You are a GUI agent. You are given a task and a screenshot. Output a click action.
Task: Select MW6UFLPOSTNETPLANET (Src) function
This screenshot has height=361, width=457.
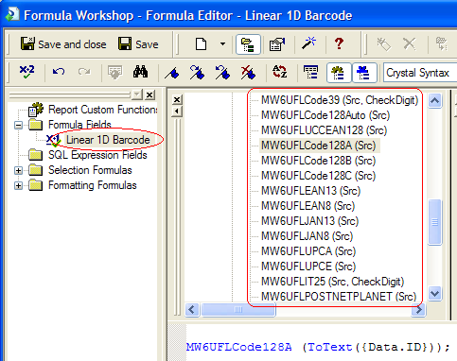(x=339, y=297)
